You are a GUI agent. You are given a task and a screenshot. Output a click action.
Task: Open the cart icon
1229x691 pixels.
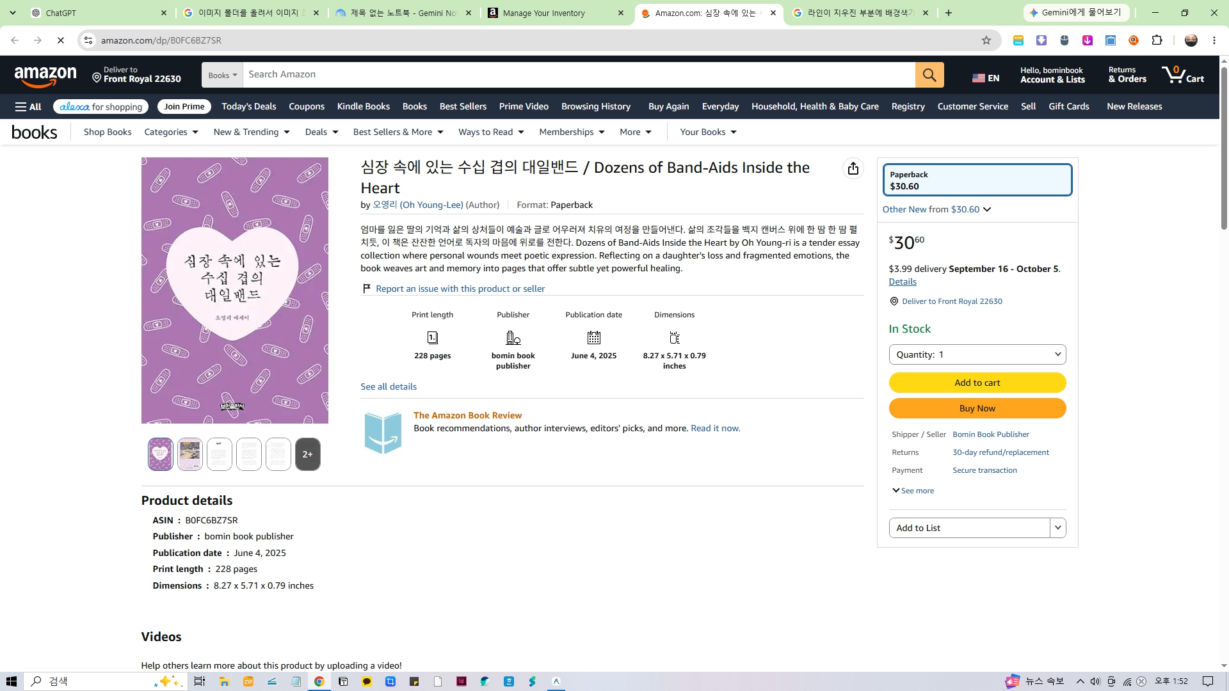1183,75
